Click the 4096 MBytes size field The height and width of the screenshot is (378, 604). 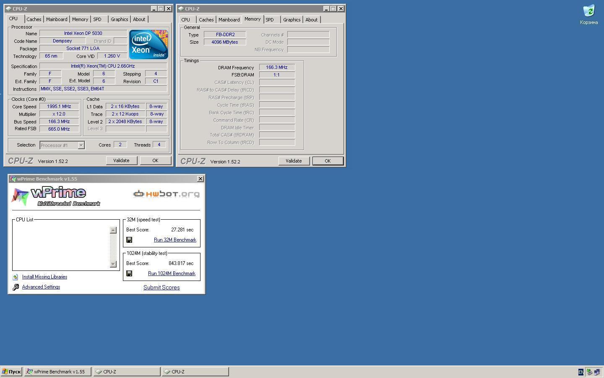pos(225,42)
